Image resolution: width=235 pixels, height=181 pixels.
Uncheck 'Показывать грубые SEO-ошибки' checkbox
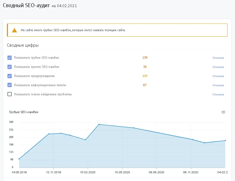[x=10, y=58]
